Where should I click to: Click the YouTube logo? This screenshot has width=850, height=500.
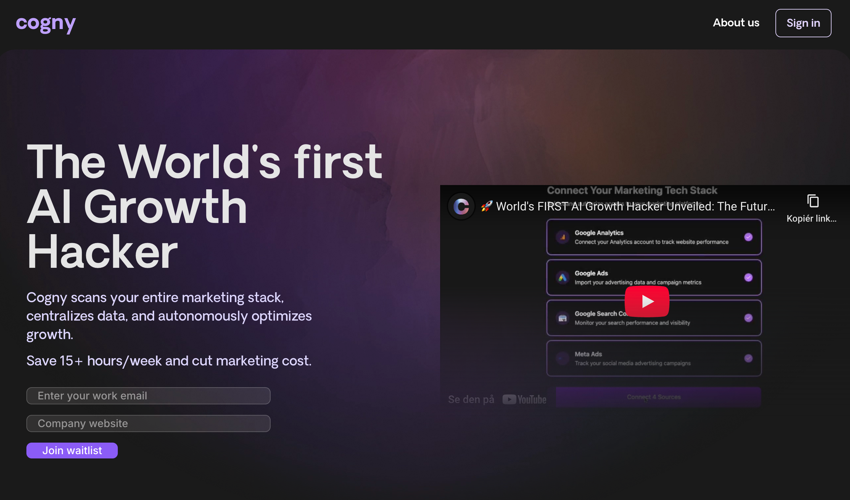coord(525,399)
